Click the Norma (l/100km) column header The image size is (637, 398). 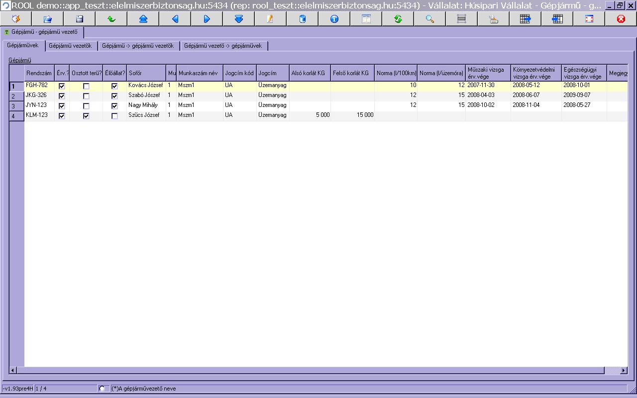pyautogui.click(x=396, y=73)
